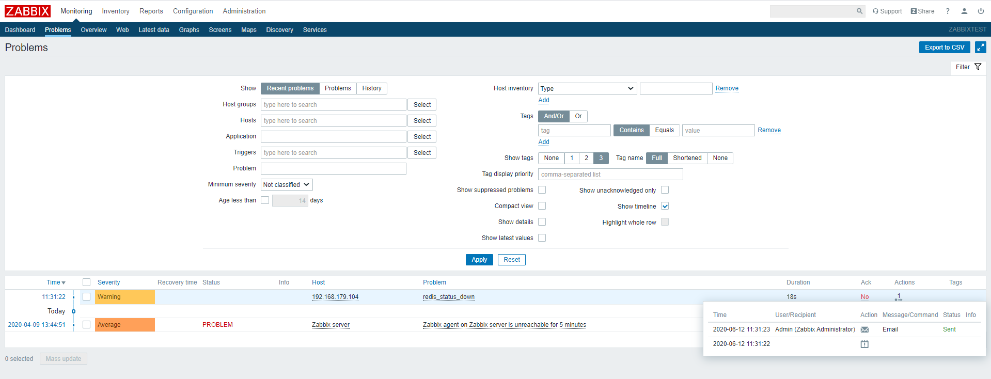The width and height of the screenshot is (991, 379).
Task: Set Show tags to 2
Action: (586, 158)
